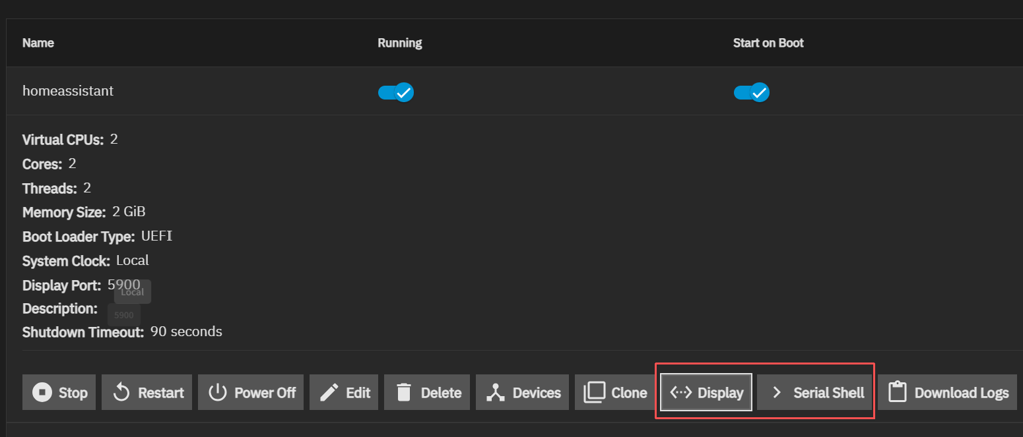Disable Start on Boot for homeassistant
Screen dimensions: 1023x437
752,92
